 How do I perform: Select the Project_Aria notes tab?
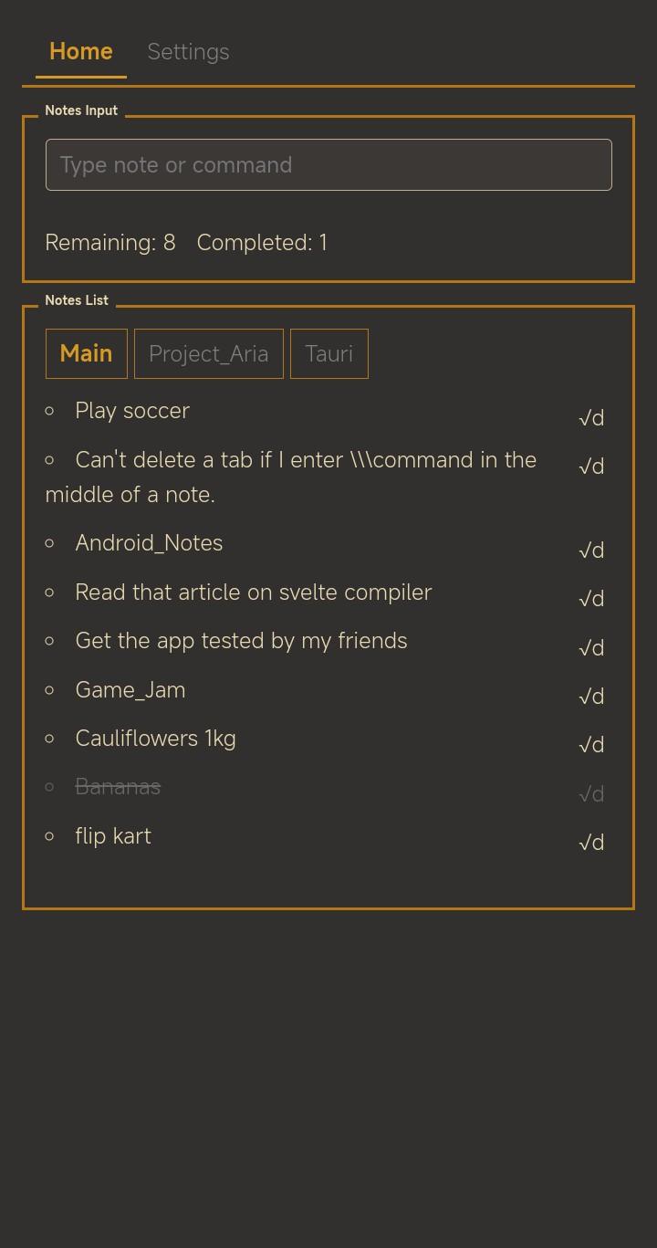click(x=209, y=353)
